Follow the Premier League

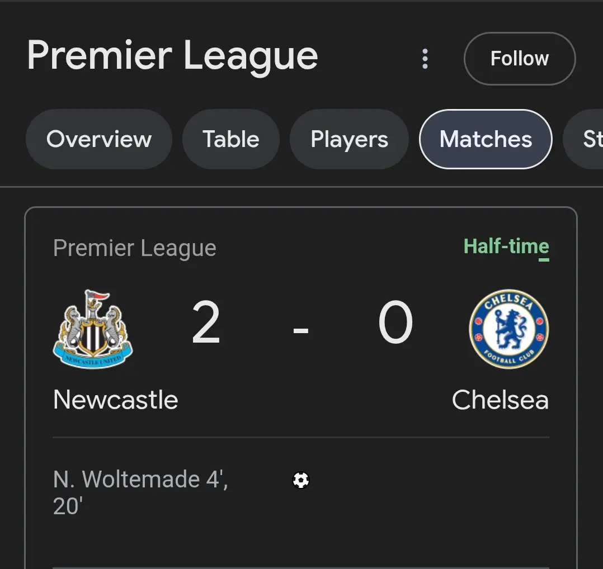click(x=520, y=58)
